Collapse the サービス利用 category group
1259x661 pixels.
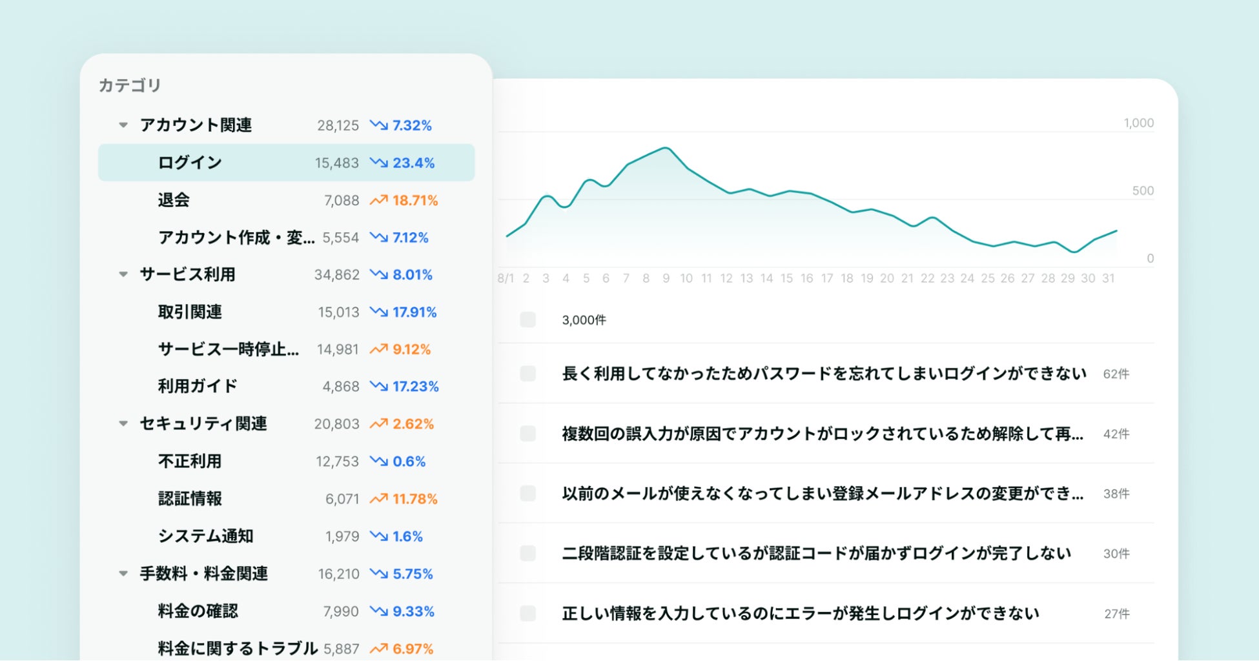coord(123,275)
